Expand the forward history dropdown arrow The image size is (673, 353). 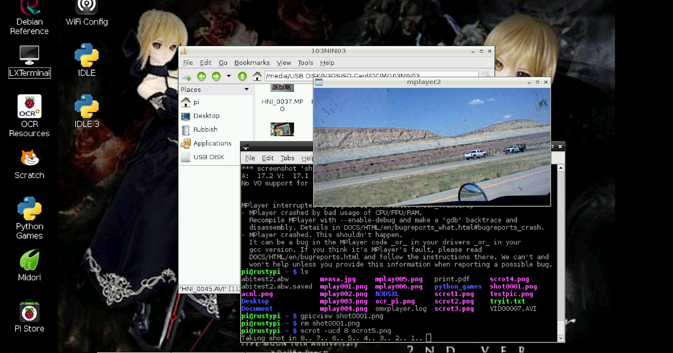(228, 76)
